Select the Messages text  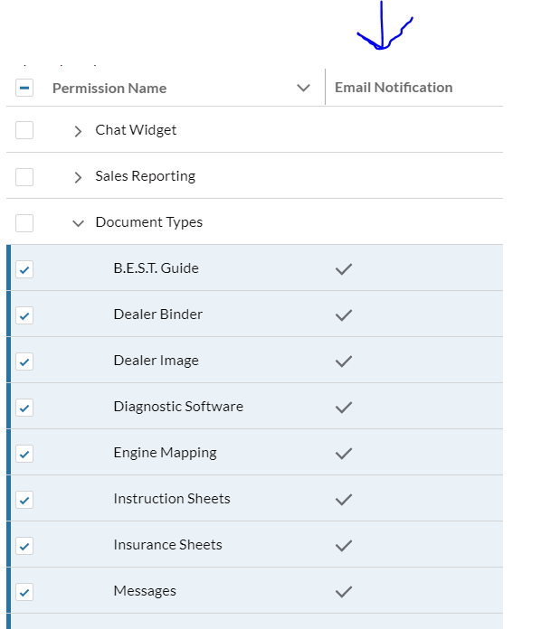click(x=145, y=591)
